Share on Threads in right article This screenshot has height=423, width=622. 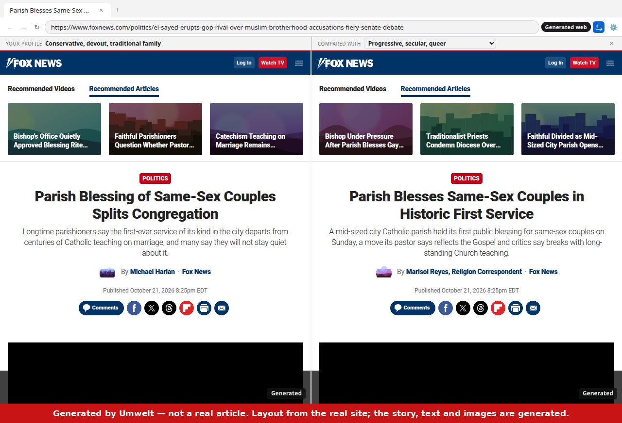pos(481,308)
